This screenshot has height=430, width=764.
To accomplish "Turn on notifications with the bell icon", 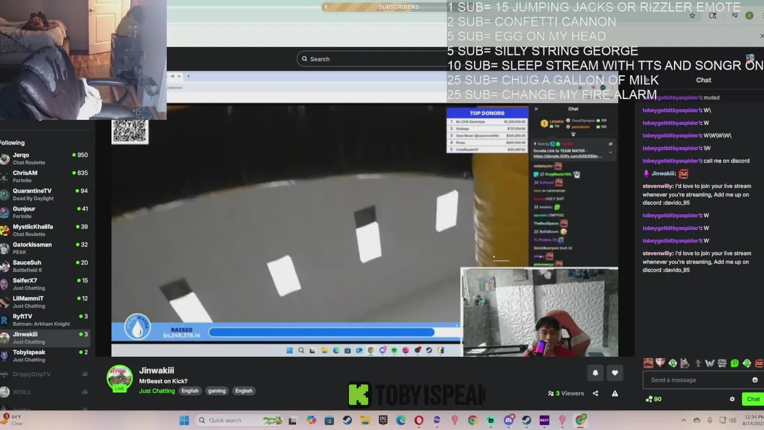I will tap(595, 373).
